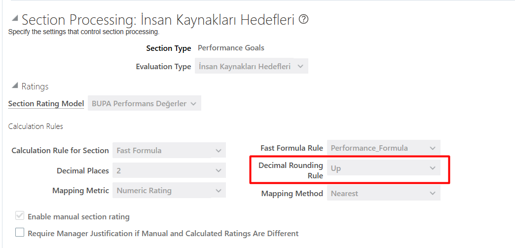
Task: Open the Mapping Method dropdown
Action: point(384,193)
